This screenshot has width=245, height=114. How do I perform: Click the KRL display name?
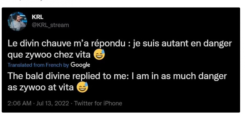point(38,17)
